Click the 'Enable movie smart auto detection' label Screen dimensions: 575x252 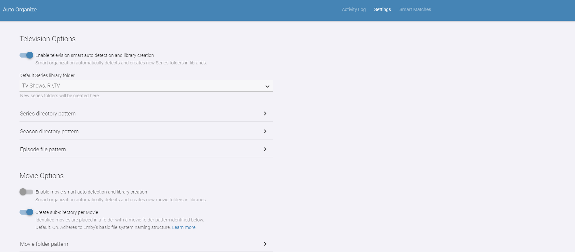point(91,192)
